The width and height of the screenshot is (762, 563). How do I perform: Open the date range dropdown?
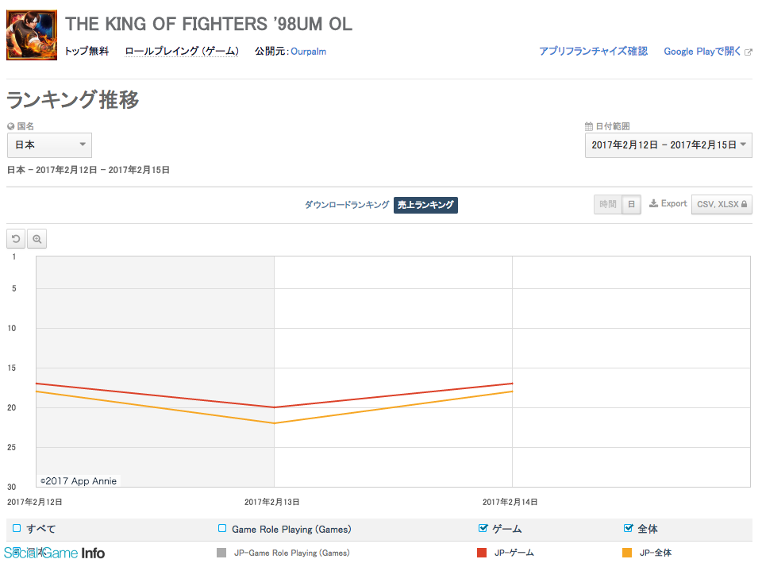(x=668, y=145)
